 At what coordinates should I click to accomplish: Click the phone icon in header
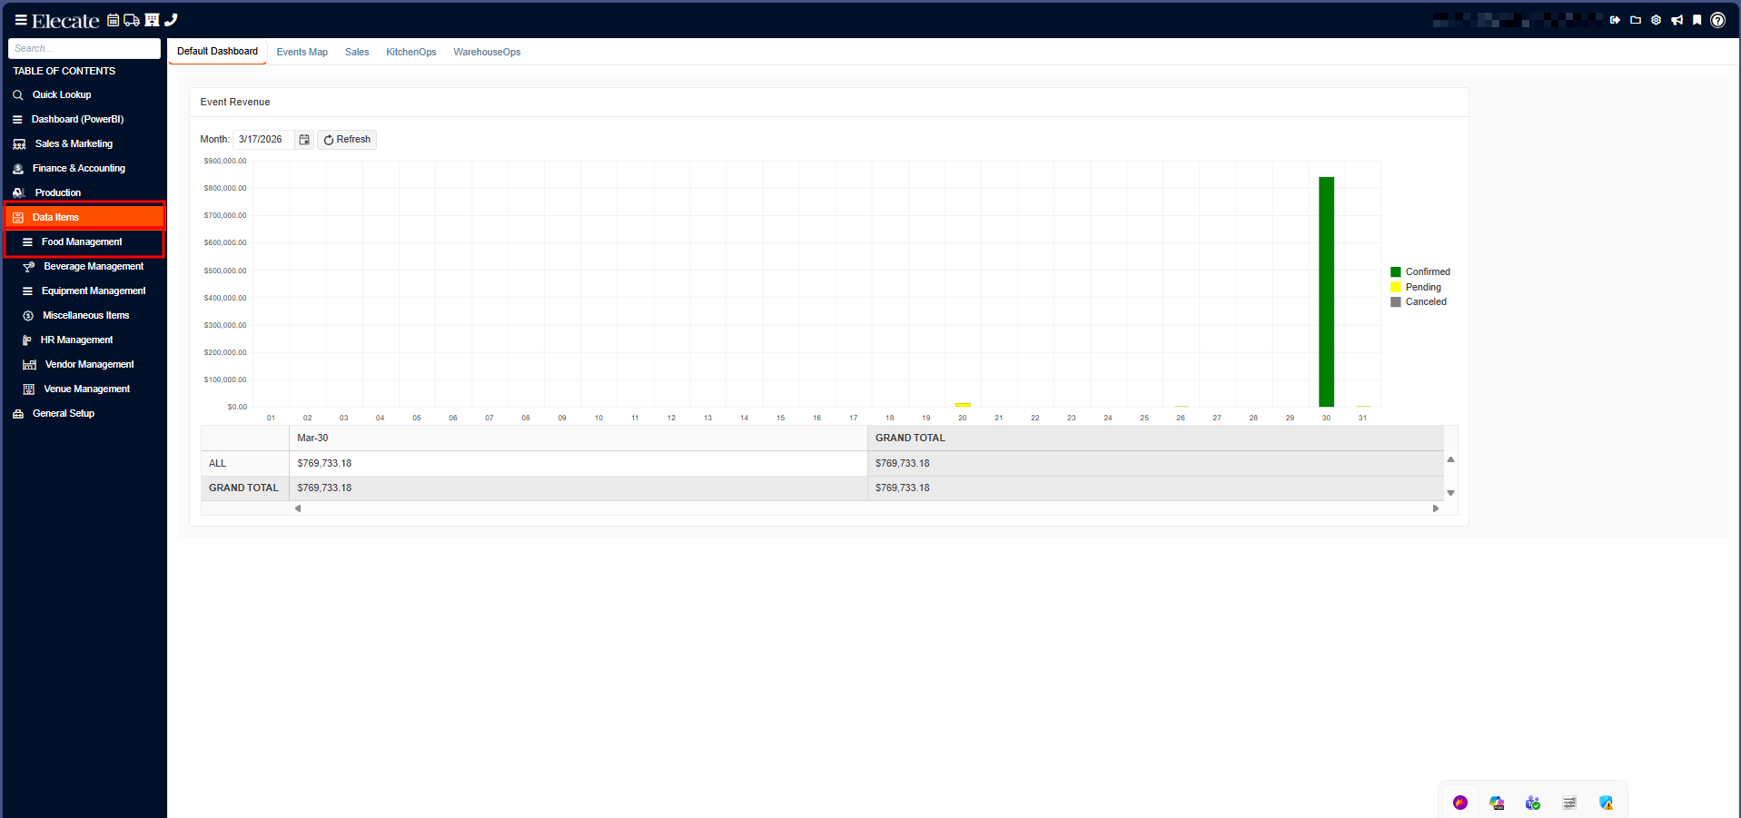[171, 20]
